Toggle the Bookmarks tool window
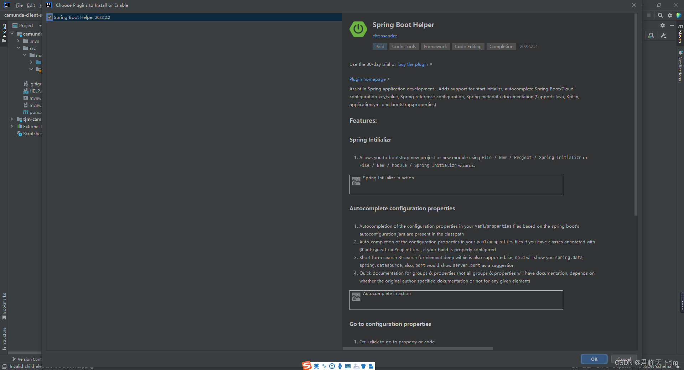The width and height of the screenshot is (684, 370). point(4,304)
